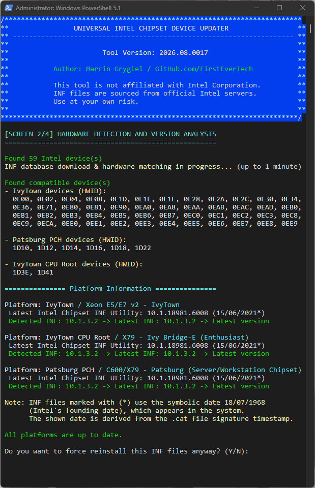Click the '- Patsburg PCH devices (HWID):' line

point(66,239)
